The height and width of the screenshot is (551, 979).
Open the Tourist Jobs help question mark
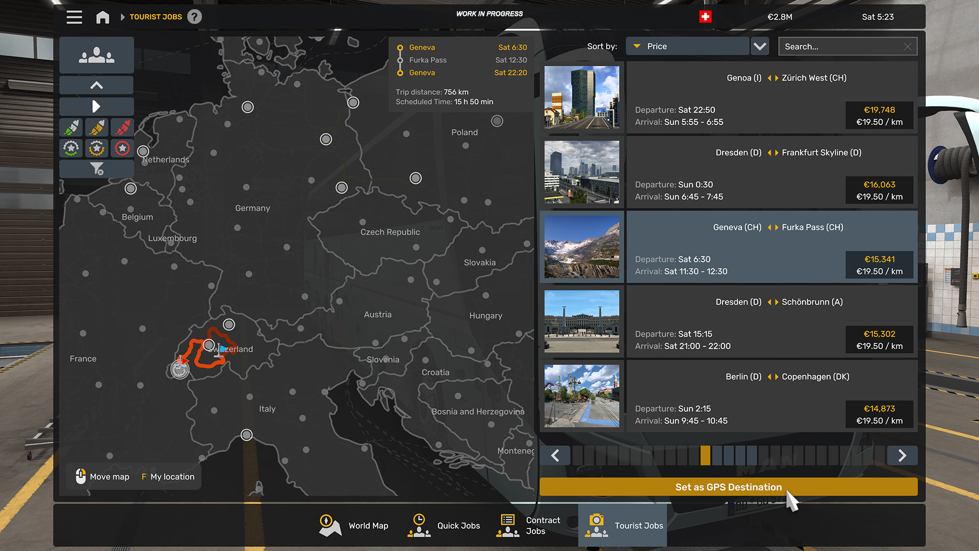pos(194,17)
